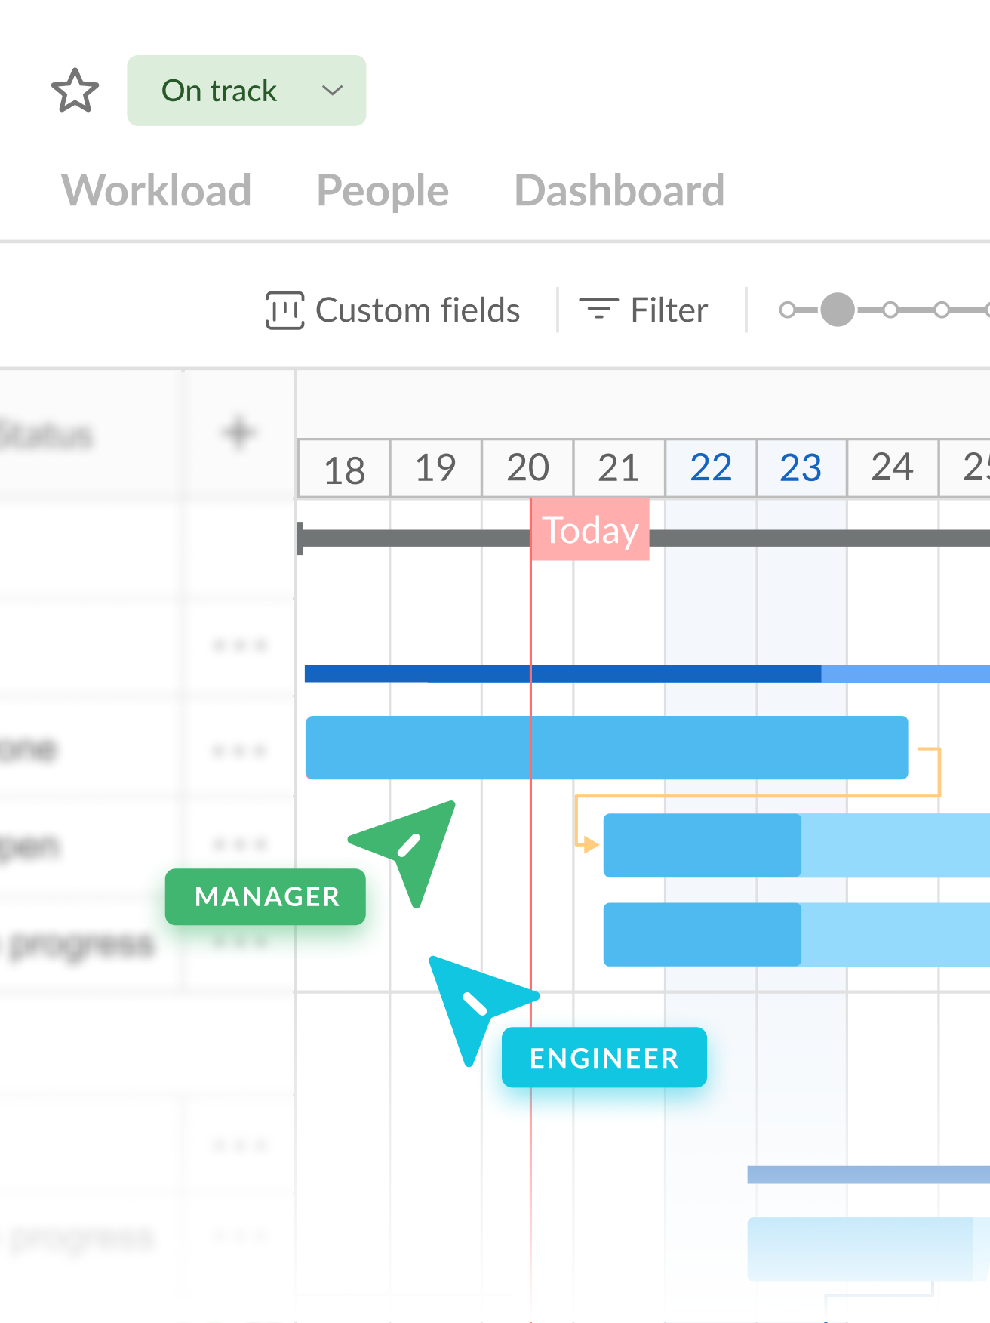Click the zoom slider handle

point(837,310)
